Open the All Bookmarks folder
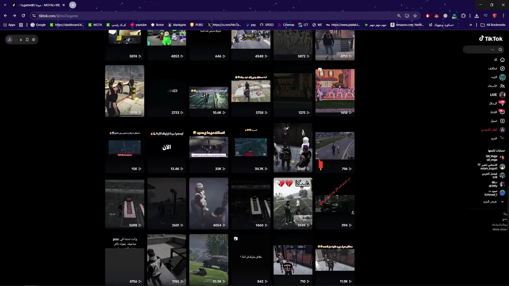 point(493,25)
